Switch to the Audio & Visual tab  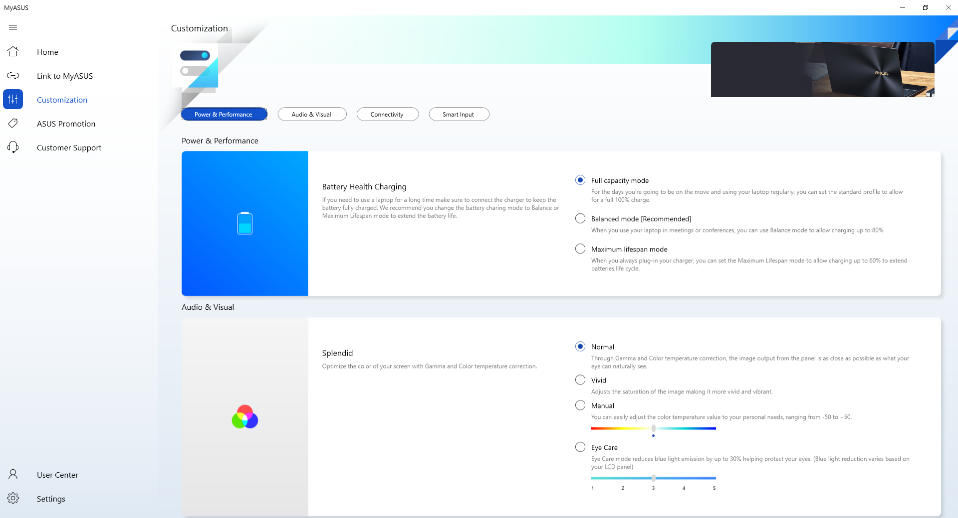pos(312,114)
